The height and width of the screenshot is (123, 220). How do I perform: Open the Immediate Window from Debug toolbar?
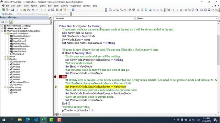[x=205, y=10]
